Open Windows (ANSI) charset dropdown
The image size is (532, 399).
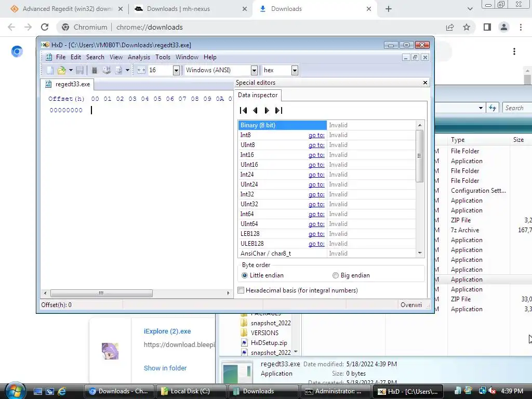coord(254,70)
